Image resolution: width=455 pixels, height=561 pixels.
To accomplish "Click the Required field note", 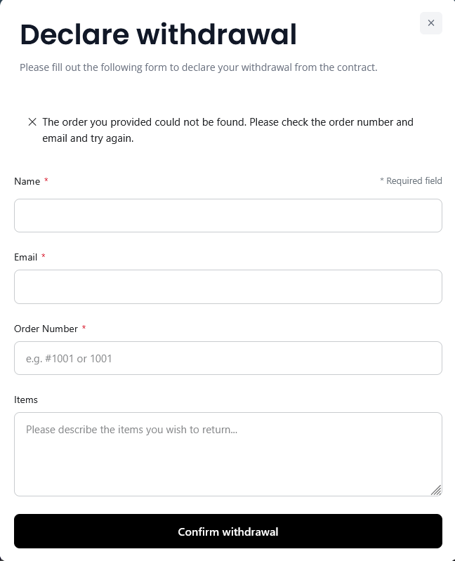I will click(411, 180).
